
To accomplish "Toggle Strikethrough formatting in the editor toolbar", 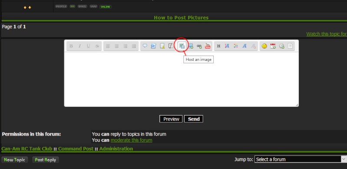I will coord(97,46).
